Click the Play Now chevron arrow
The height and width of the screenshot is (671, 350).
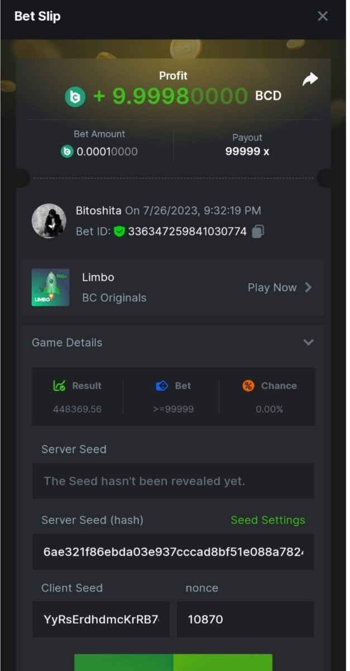(x=308, y=287)
